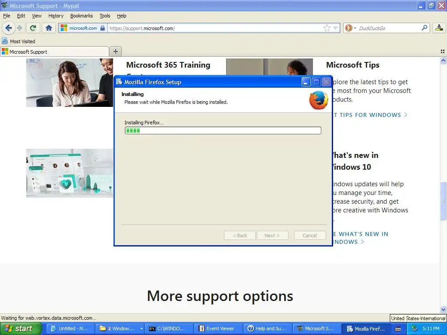
Task: Click the two people at whiteboard thumbnail
Action: pyautogui.click(x=69, y=82)
